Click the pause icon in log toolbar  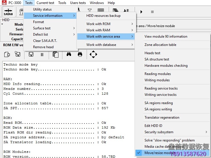(42, 54)
